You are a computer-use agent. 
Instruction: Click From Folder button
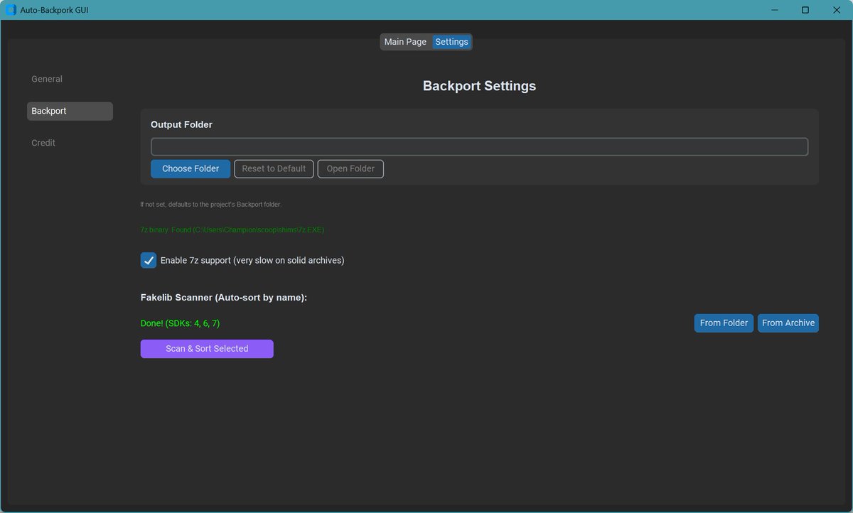724,323
